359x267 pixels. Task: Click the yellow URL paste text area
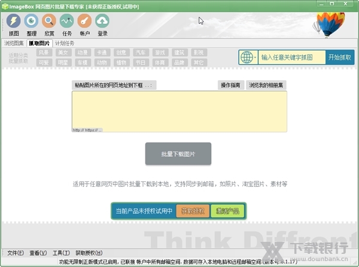click(x=180, y=111)
